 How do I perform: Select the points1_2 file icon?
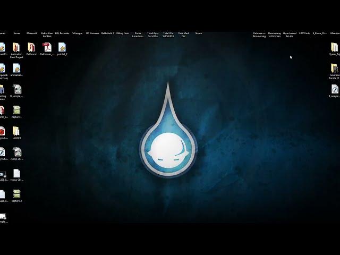coord(62,48)
